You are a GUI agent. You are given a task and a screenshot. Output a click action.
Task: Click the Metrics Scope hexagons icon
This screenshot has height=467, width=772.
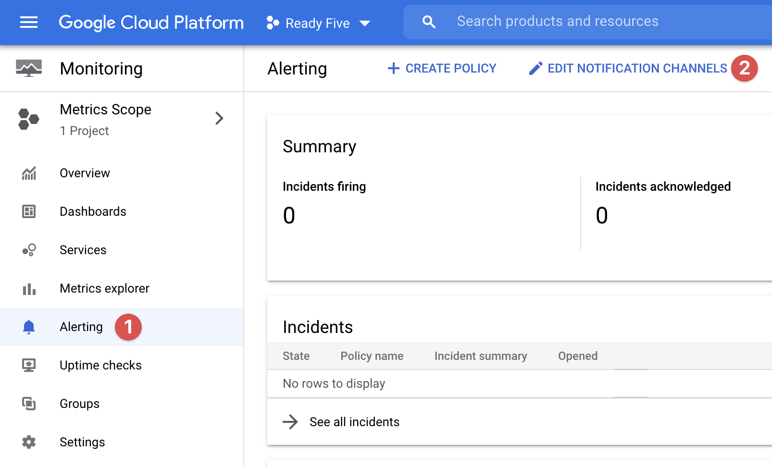tap(28, 119)
